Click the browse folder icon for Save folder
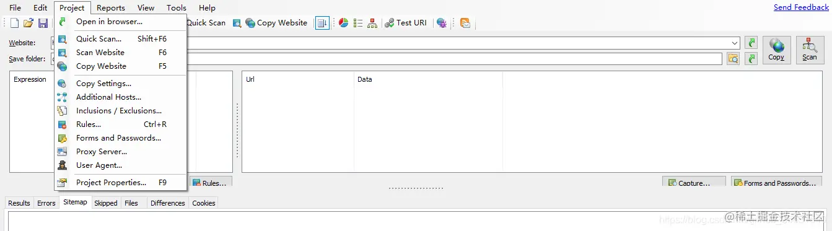 tap(733, 58)
